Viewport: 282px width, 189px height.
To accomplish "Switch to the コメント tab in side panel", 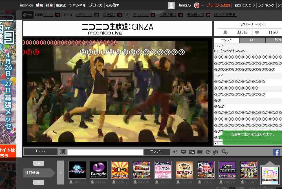I will pos(226,40).
